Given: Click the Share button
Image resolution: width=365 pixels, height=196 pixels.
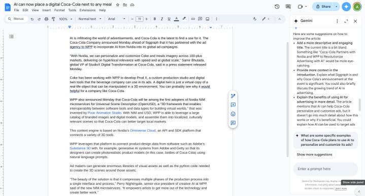Looking at the screenshot, I should click(x=323, y=7).
